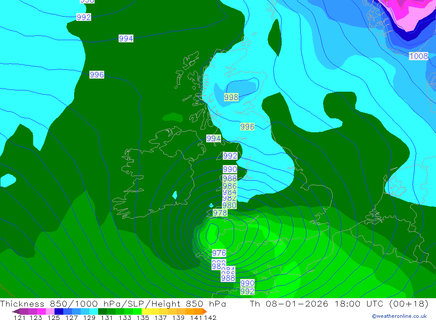Select the 'Thickness 850/1000 hPa/SLP/Height 850 hPa' title
Image resolution: width=436 pixels, height=320 pixels.
click(113, 303)
